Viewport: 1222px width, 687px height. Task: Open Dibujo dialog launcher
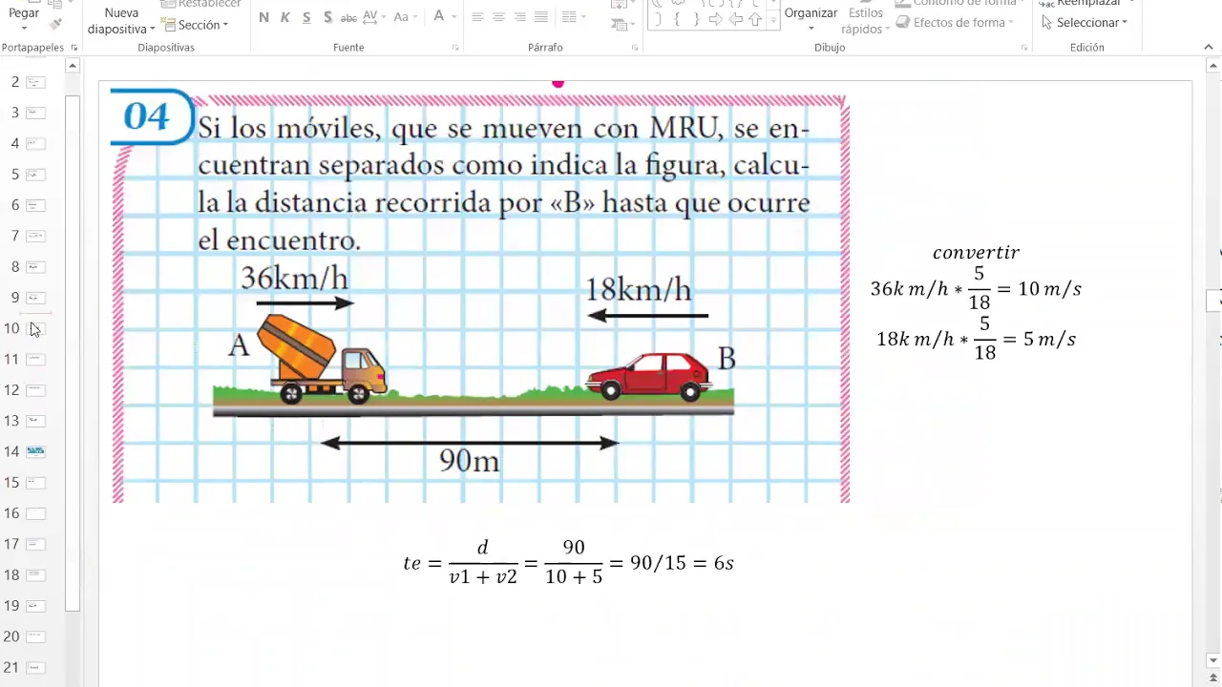[x=1024, y=48]
